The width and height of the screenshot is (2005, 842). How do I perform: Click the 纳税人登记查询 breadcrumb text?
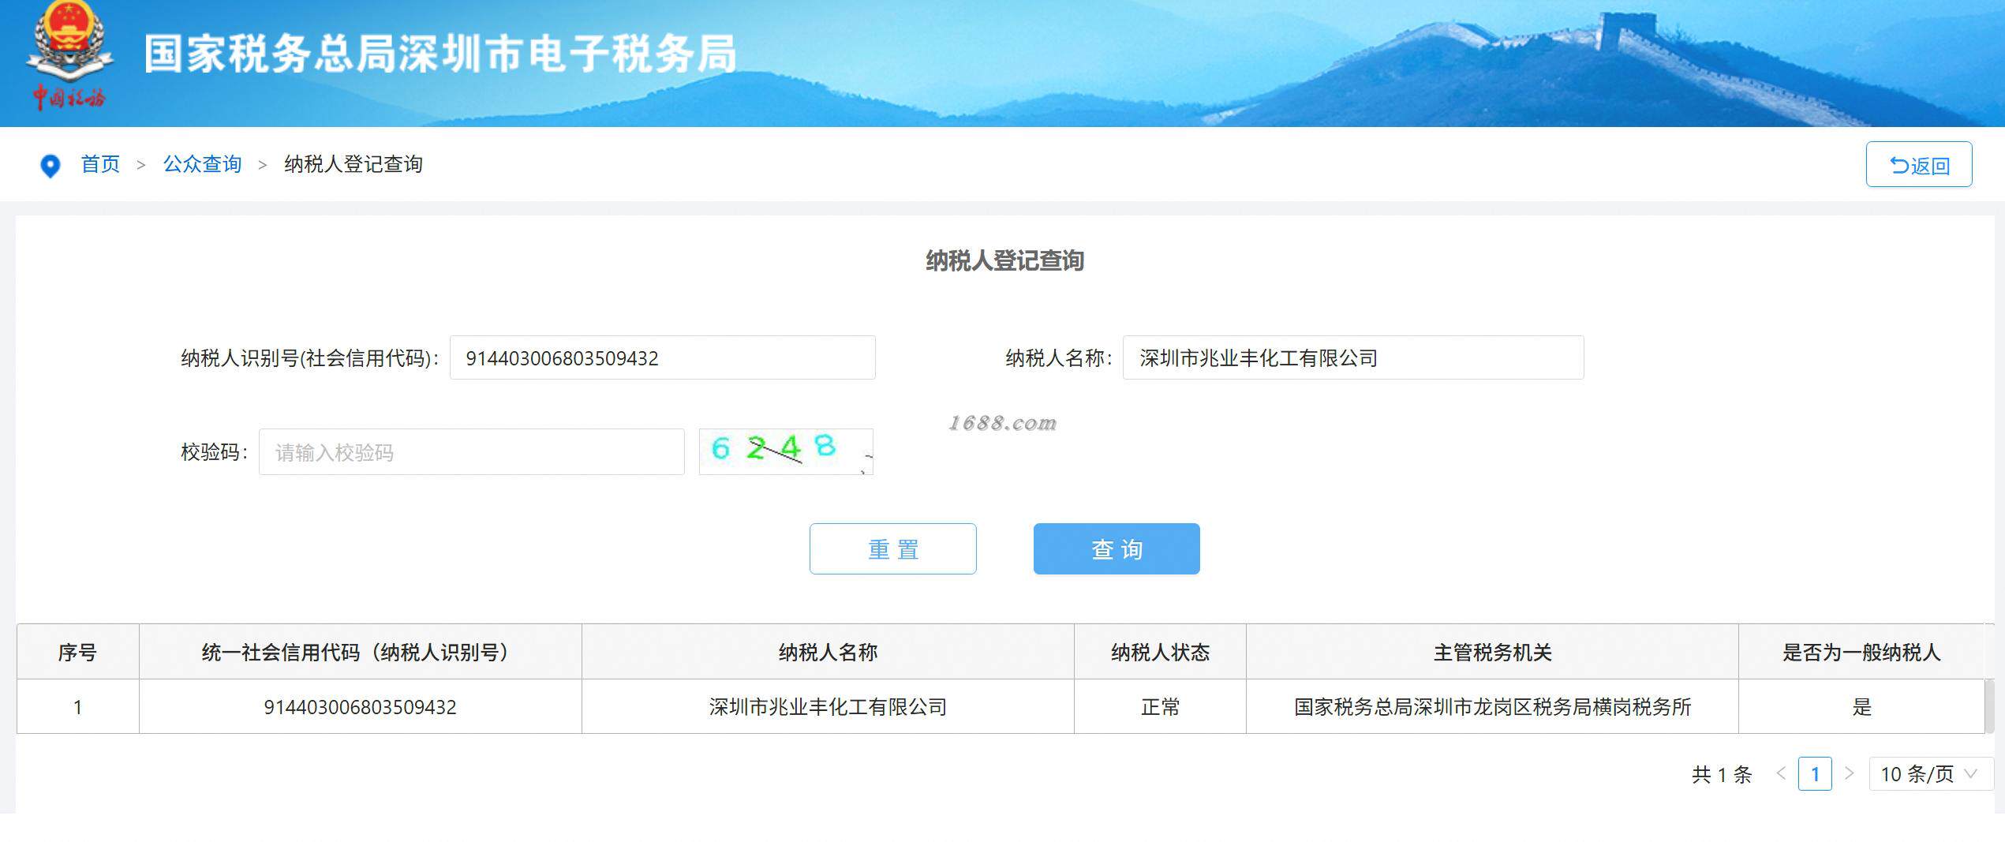(x=353, y=164)
